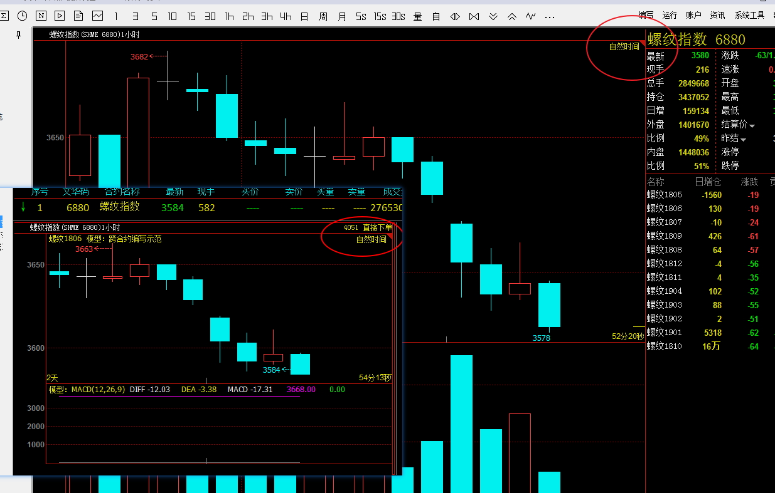The height and width of the screenshot is (493, 775).
Task: Select the 1h period button
Action: pos(229,16)
